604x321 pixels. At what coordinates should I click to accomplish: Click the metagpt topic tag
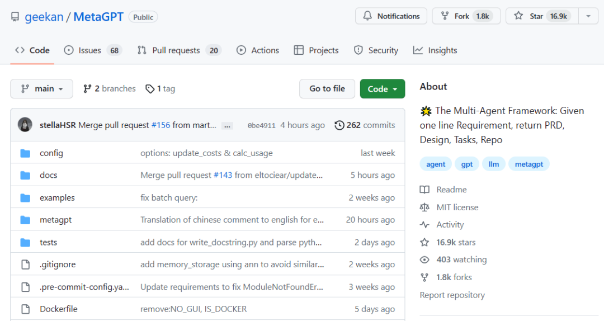click(529, 164)
